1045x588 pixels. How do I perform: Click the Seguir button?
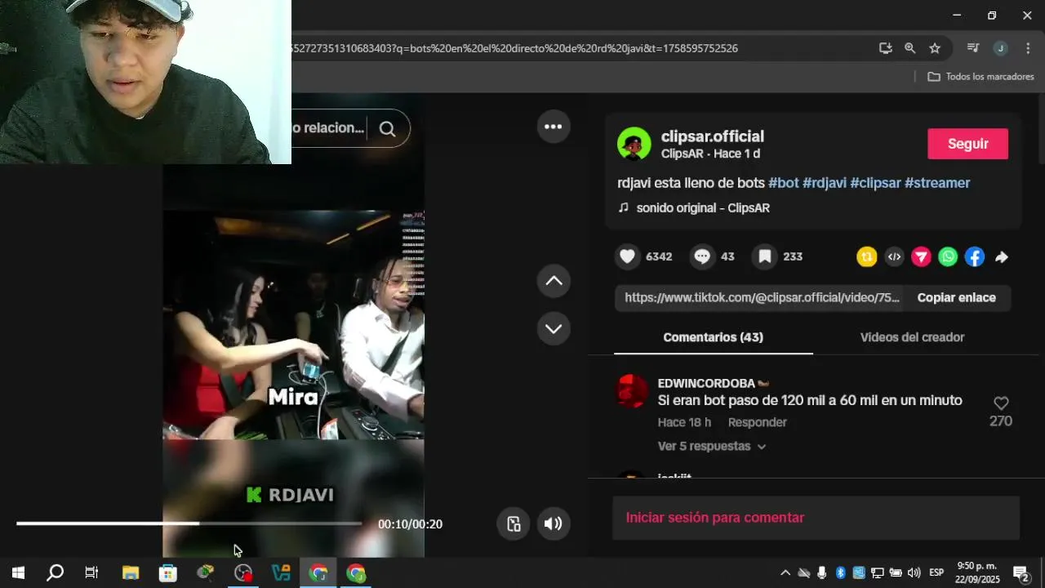[x=967, y=144]
